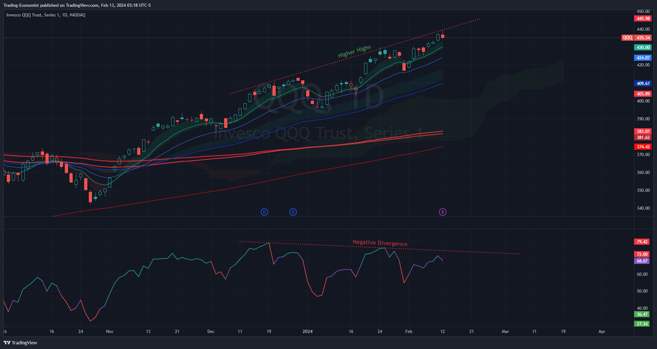
Task: Click the last red candle at Feb 12
Action: click(443, 36)
